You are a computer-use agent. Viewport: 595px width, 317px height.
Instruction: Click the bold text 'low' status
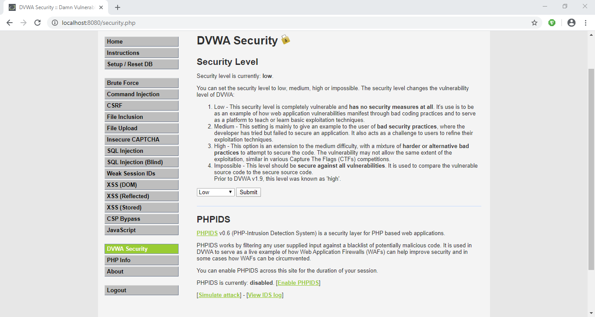click(267, 76)
